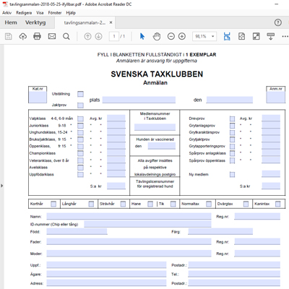This screenshot has height=289, width=289.
Task: Click the Tel. input field
Action: (234, 274)
